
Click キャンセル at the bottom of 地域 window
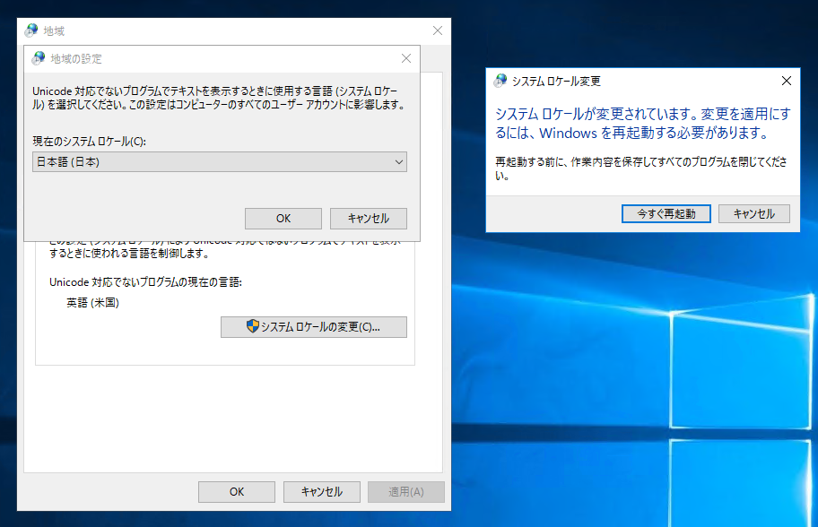[x=321, y=491]
